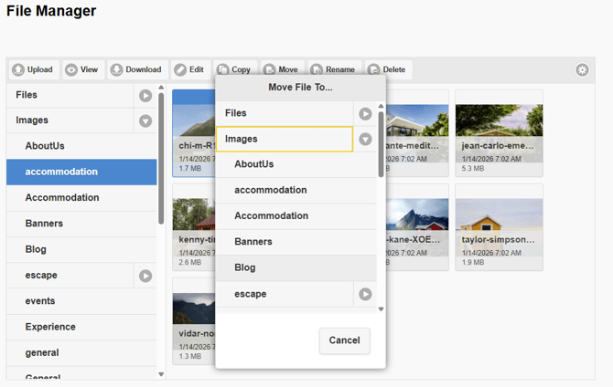Choose lowercase accommodation in Move dialog
The image size is (613, 387).
click(x=296, y=191)
